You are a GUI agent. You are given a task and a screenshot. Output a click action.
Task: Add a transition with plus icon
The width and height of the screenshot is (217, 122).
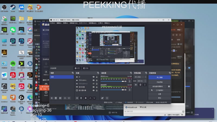[136, 85]
